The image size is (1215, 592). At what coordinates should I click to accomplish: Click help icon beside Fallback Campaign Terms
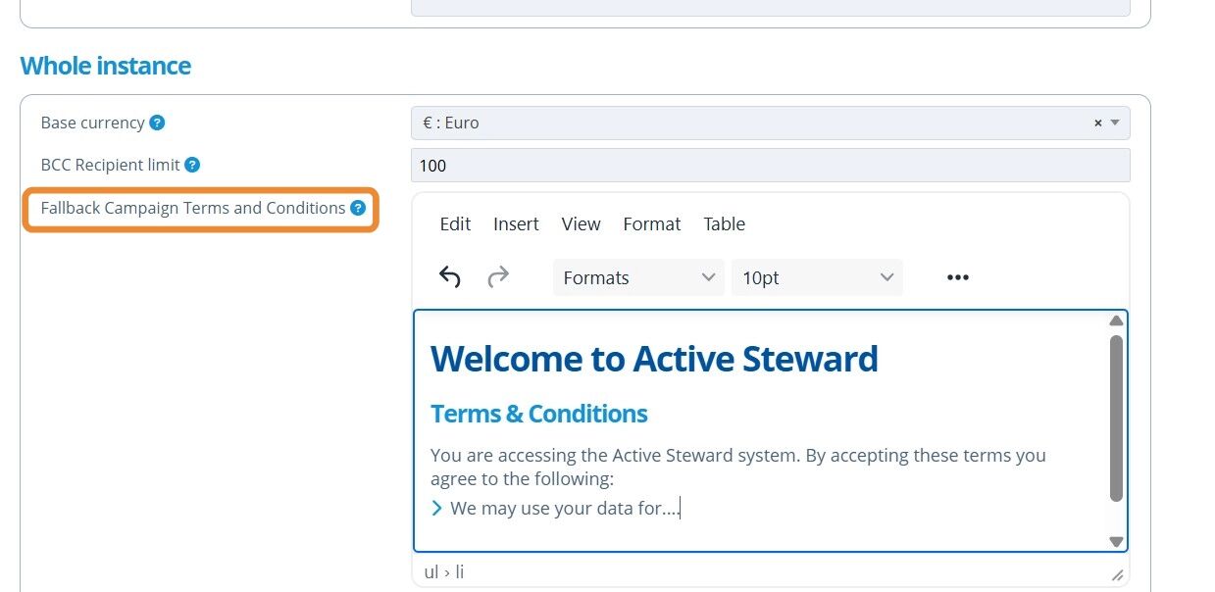pos(358,208)
